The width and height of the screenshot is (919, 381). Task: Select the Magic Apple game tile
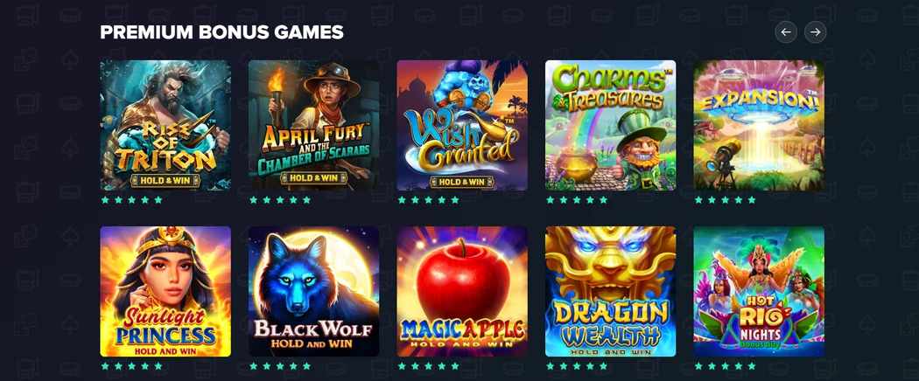pyautogui.click(x=462, y=292)
